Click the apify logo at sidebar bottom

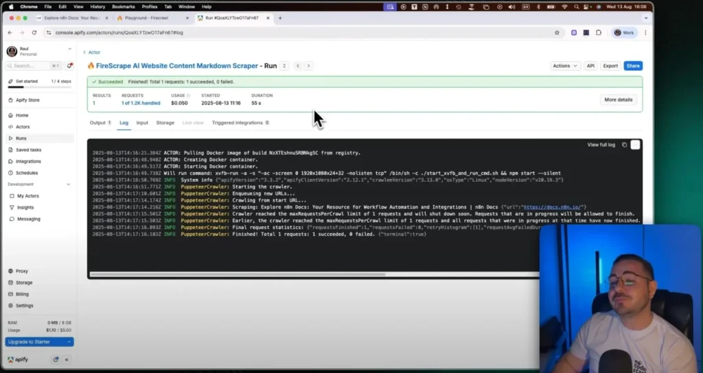coord(18,359)
